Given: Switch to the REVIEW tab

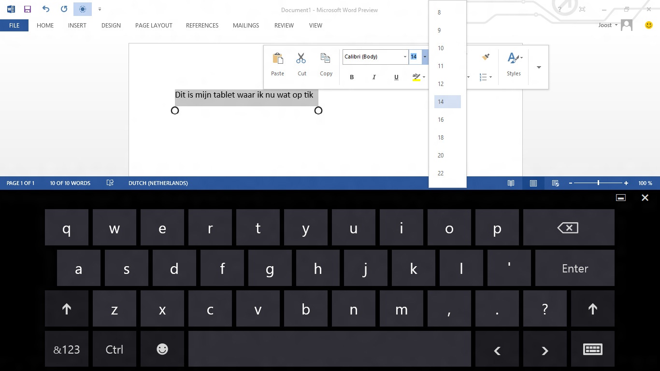Looking at the screenshot, I should pyautogui.click(x=284, y=25).
